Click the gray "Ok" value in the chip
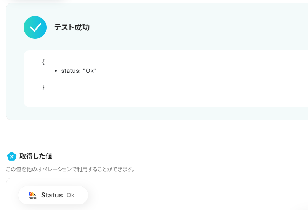 71,195
